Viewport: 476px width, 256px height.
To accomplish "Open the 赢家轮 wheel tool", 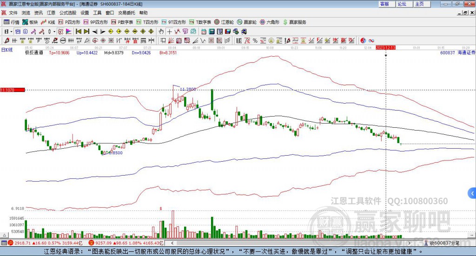I will [x=247, y=22].
